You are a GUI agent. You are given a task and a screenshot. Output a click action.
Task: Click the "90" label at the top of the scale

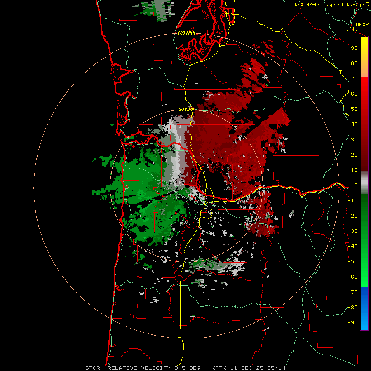point(354,48)
